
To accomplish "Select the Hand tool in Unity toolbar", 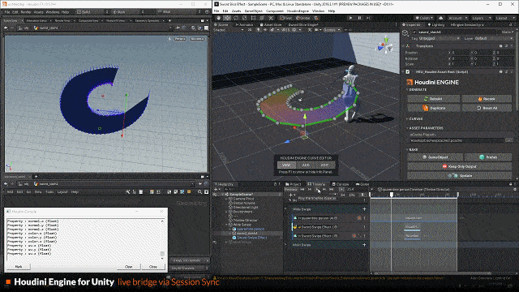I will tap(218, 18).
